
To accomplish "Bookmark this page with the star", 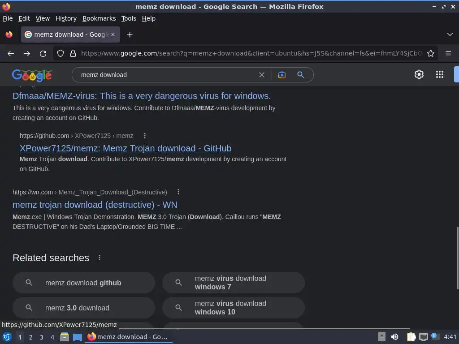I will pyautogui.click(x=431, y=53).
